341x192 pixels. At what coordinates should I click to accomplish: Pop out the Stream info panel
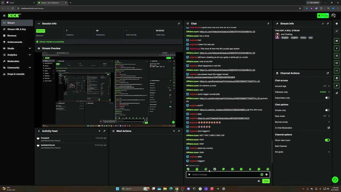pos(328,23)
